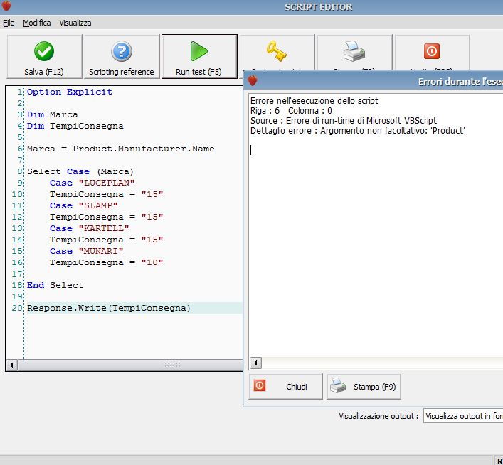The image size is (503, 465).
Task: Run the script with Run test (F5)
Action: pos(199,56)
